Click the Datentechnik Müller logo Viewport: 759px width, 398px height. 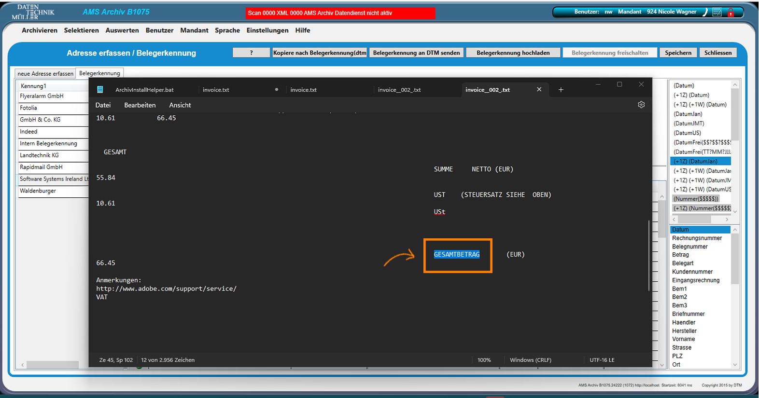pos(33,12)
